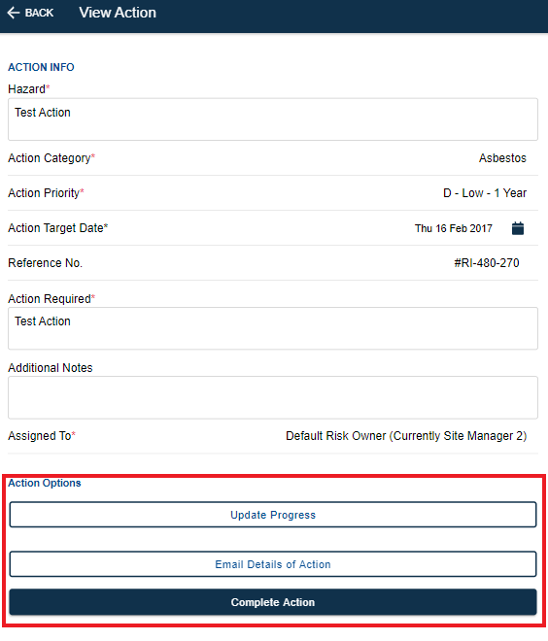Click the View Action page title
Viewport: 548px width, 641px height.
(x=118, y=13)
